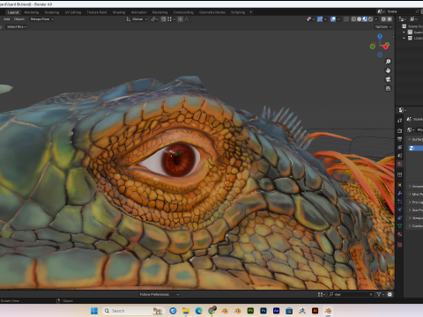The width and height of the screenshot is (423, 317).
Task: Switch to material preview shading
Action: point(365,19)
